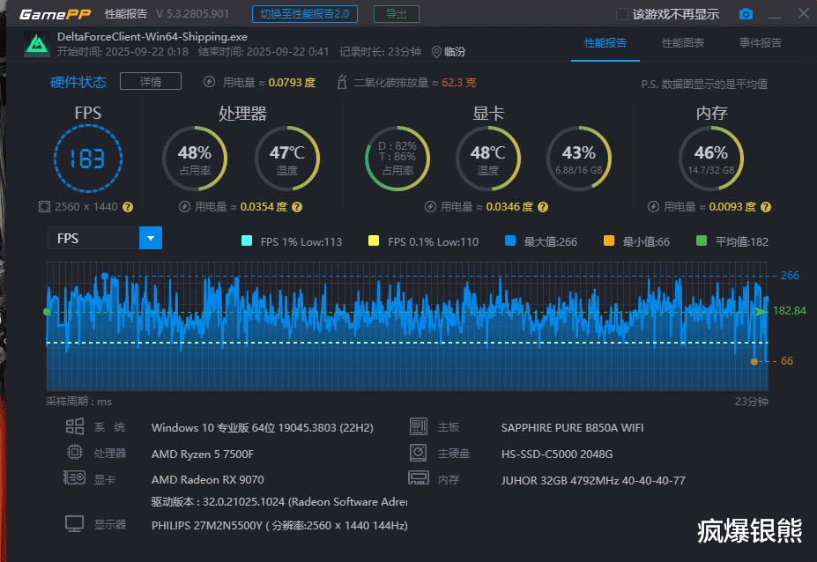Switch to the 性能图表 tab

click(682, 42)
